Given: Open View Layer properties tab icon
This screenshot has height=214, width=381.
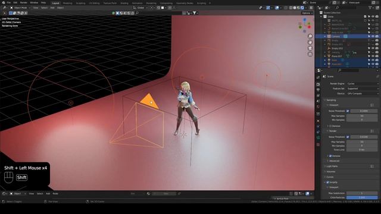Looking at the screenshot, I should [x=318, y=95].
